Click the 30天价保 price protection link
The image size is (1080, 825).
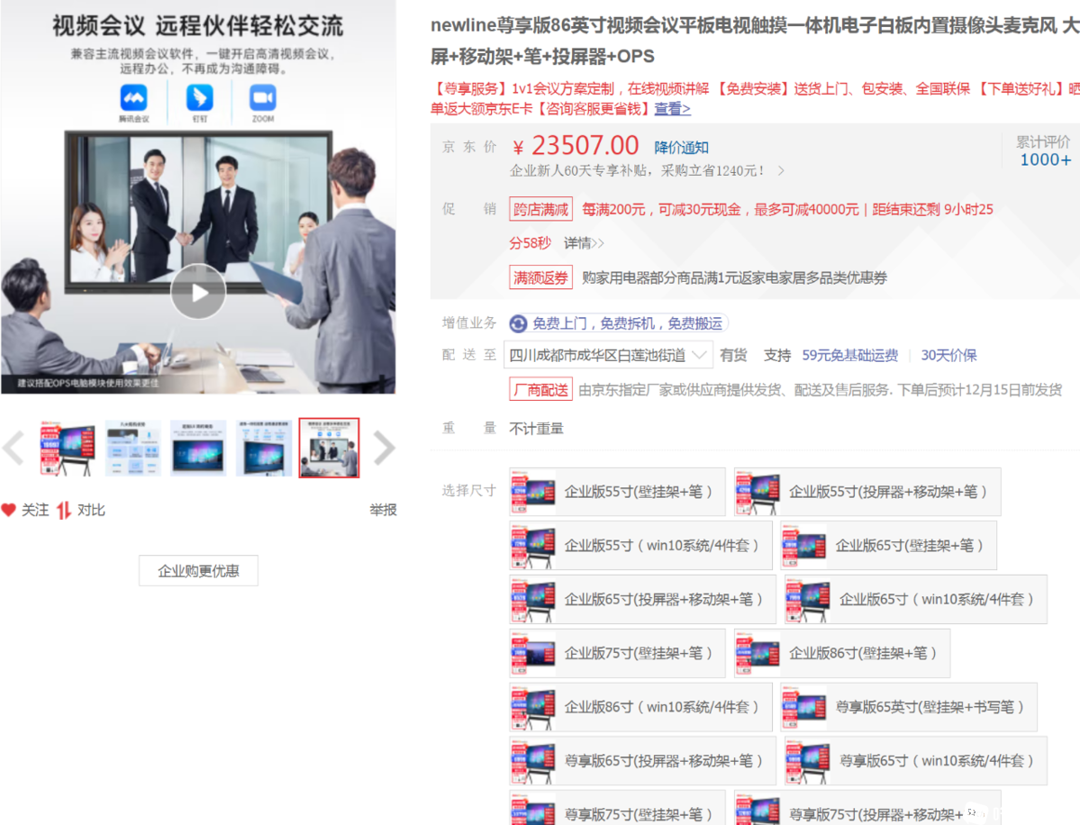pyautogui.click(x=949, y=356)
